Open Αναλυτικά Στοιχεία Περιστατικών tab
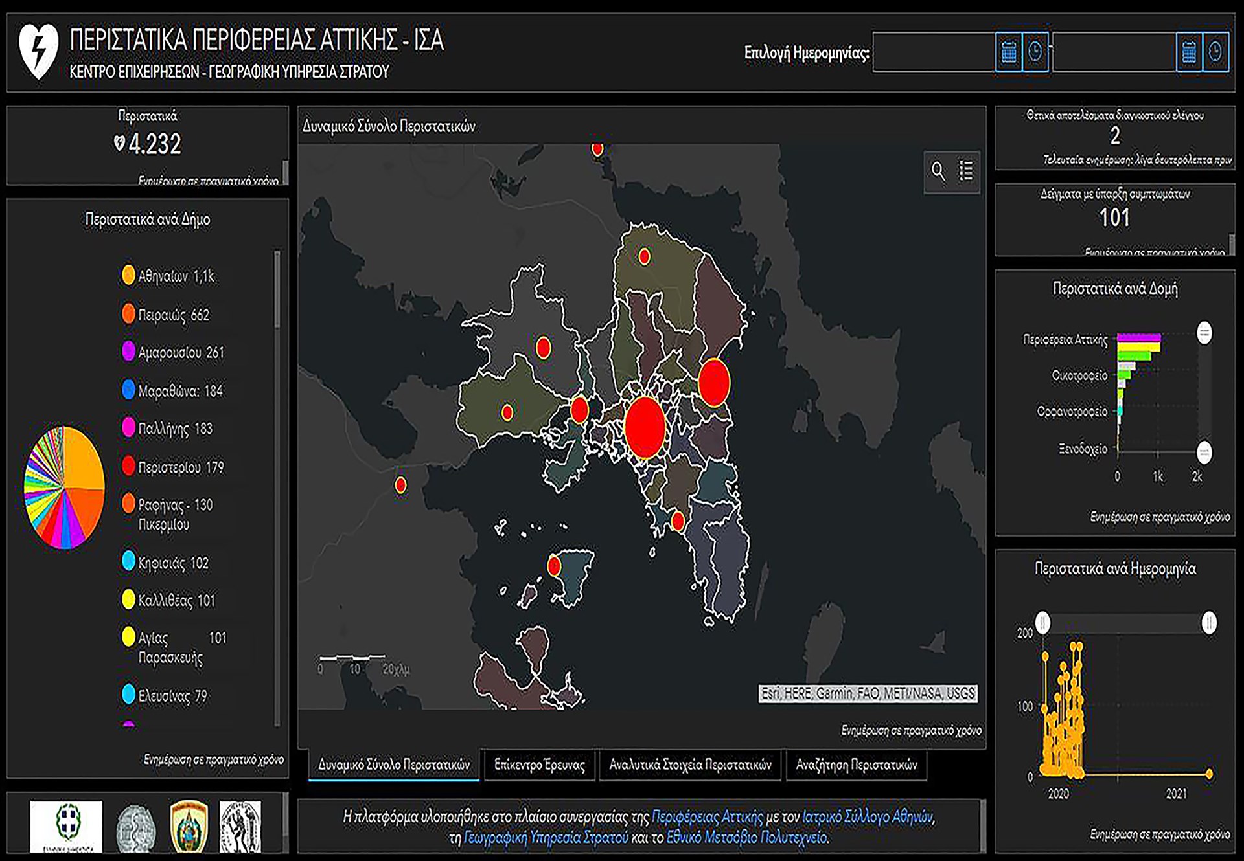1244x861 pixels. click(x=690, y=765)
